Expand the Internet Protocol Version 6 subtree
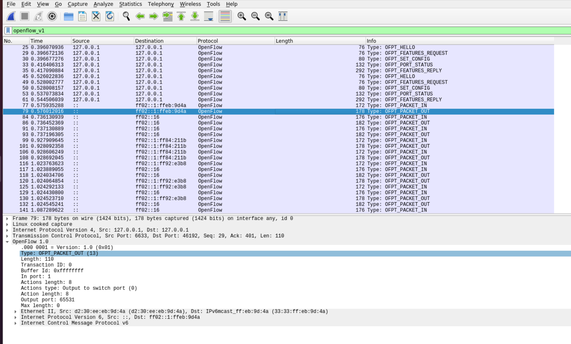 pyautogui.click(x=15, y=317)
